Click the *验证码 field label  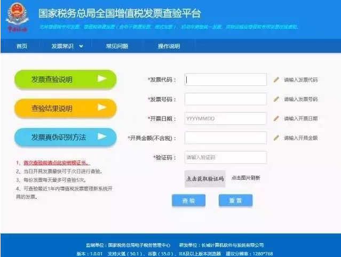(164, 157)
